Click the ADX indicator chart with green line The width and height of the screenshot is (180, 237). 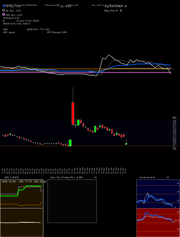22,194
